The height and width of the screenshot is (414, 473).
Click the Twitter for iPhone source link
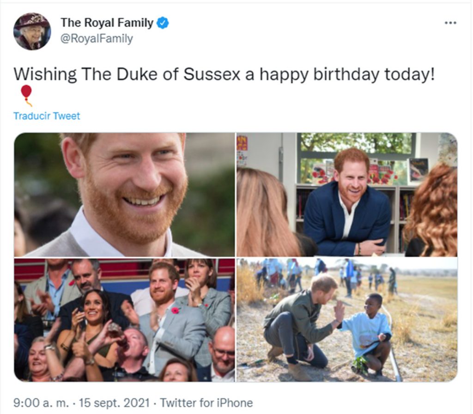206,403
